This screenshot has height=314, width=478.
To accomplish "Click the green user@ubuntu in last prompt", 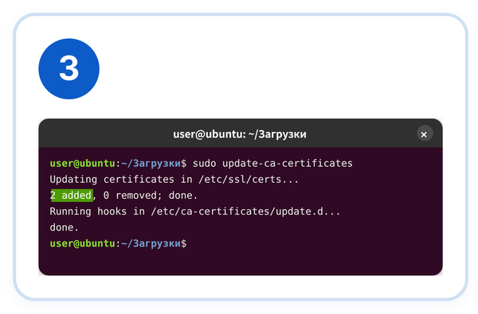I will (x=82, y=243).
